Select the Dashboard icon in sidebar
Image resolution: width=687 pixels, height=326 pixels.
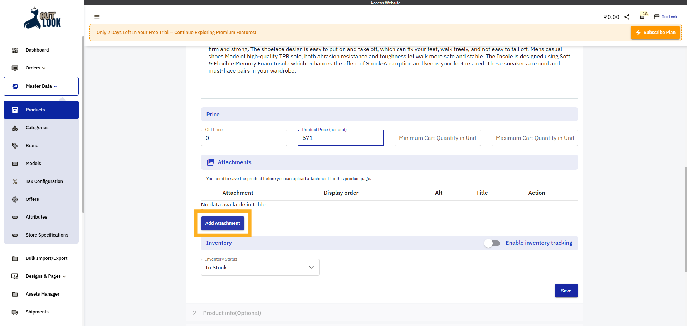[x=15, y=50]
